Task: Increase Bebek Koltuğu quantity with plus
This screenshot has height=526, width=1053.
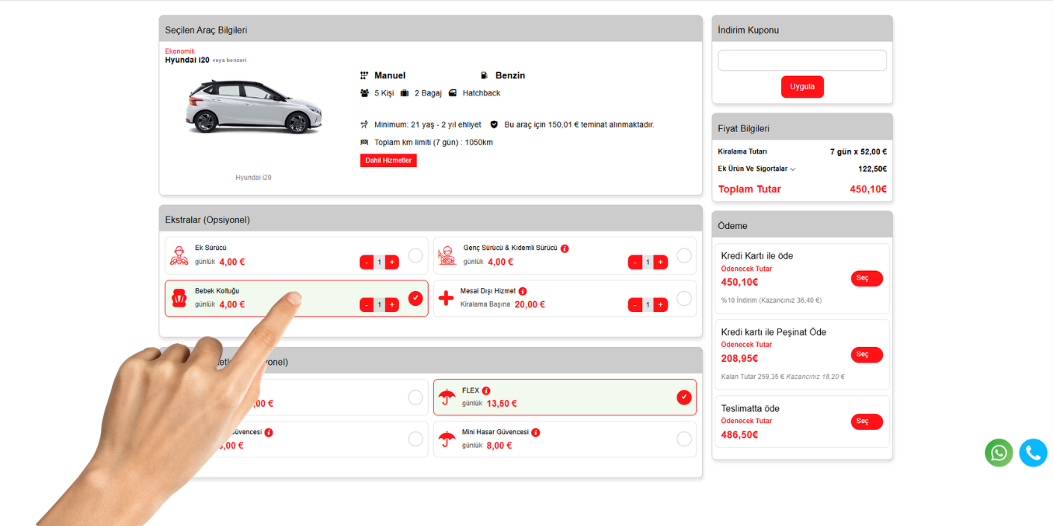Action: click(392, 304)
